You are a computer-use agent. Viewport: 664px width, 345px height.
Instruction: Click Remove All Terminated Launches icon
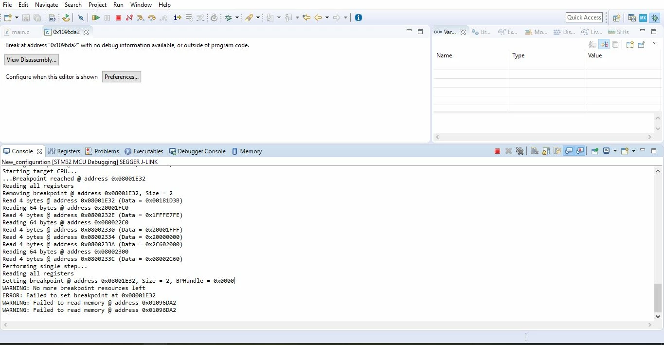(520, 151)
